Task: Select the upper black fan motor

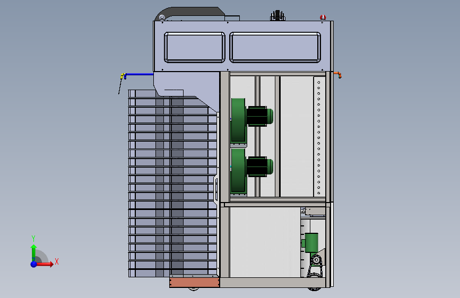Action: click(x=257, y=116)
